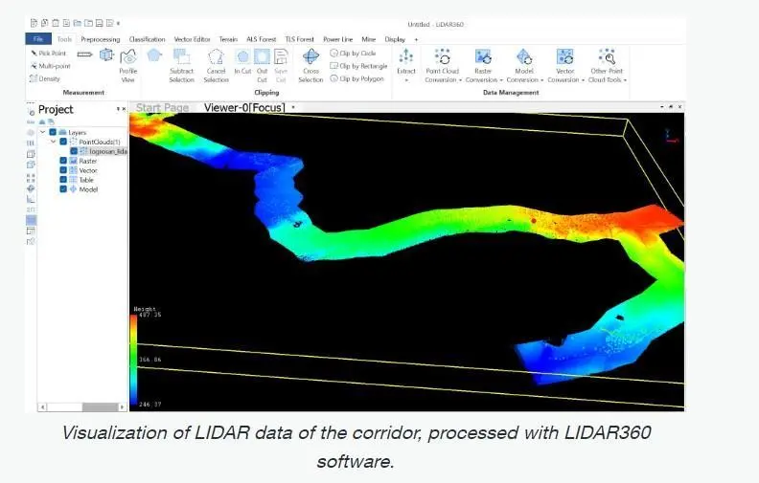Click the 3D cube volume measurement icon
The image size is (759, 483).
pyautogui.click(x=106, y=55)
